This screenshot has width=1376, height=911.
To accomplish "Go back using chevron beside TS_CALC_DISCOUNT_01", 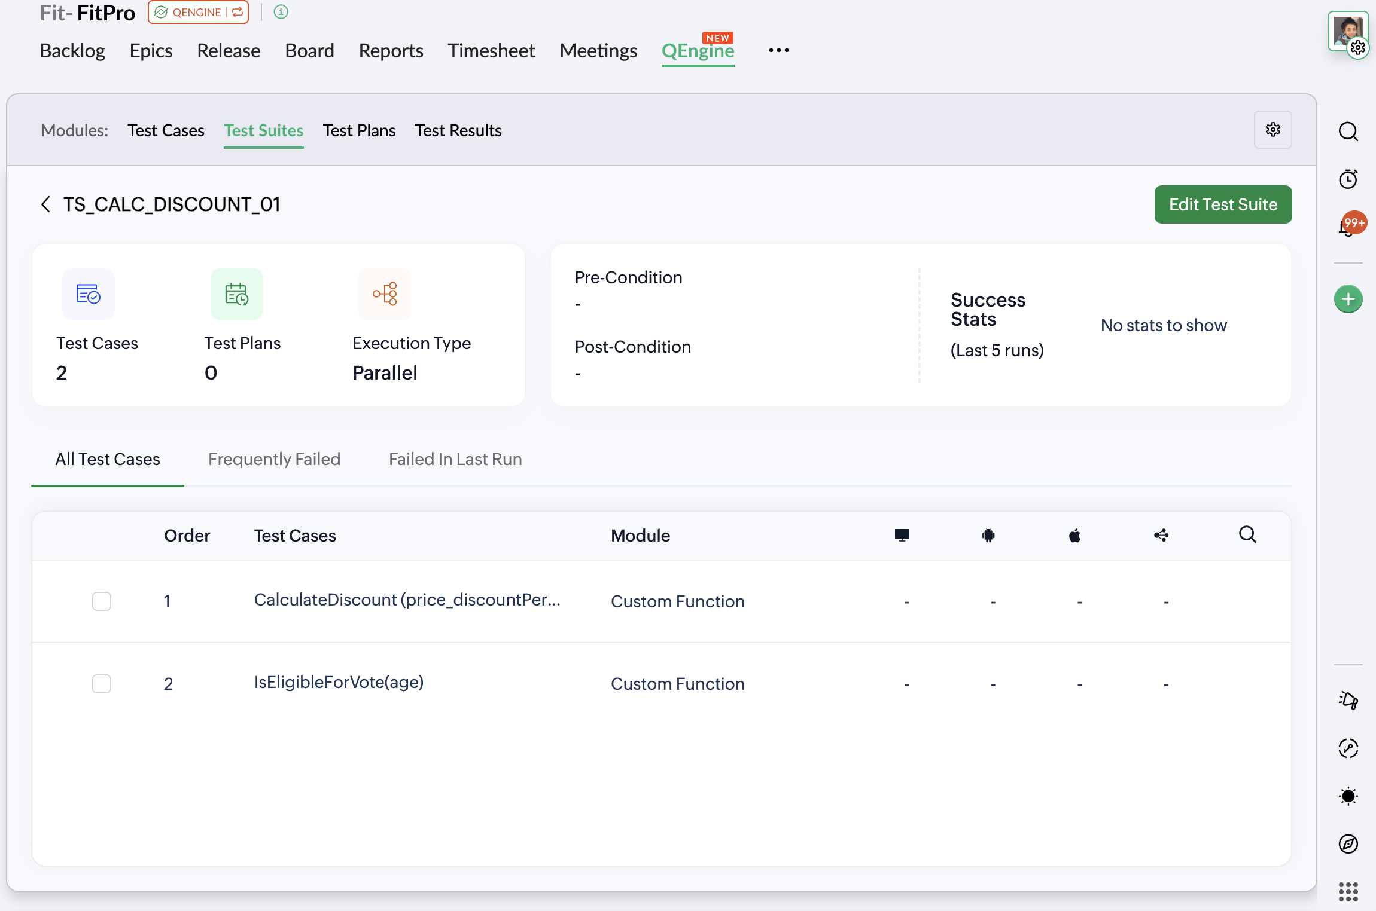I will [45, 204].
